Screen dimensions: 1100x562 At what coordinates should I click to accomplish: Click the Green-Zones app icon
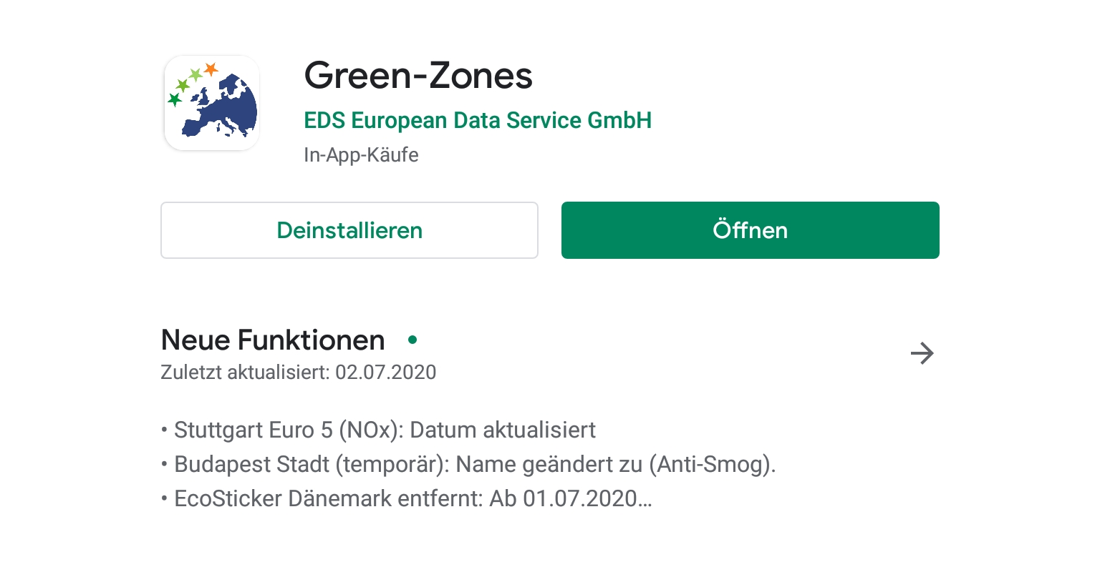[212, 103]
